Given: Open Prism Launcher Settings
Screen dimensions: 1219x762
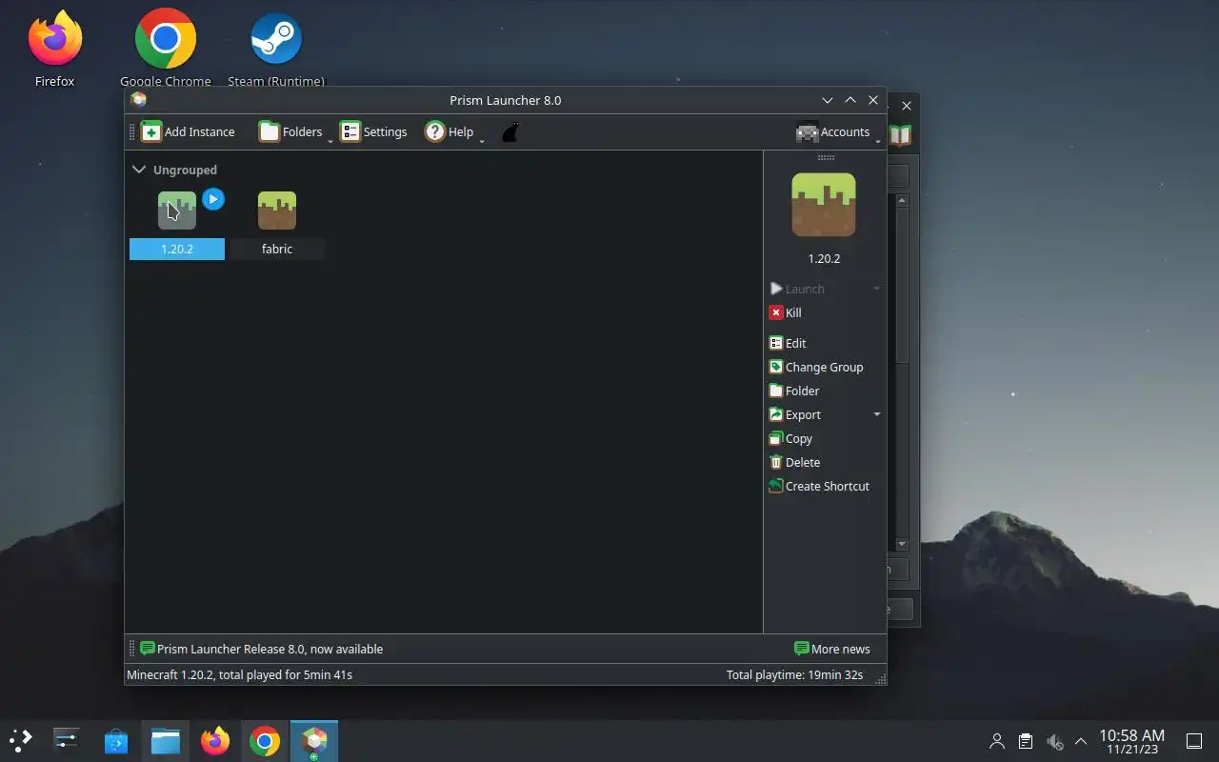Looking at the screenshot, I should [x=374, y=132].
